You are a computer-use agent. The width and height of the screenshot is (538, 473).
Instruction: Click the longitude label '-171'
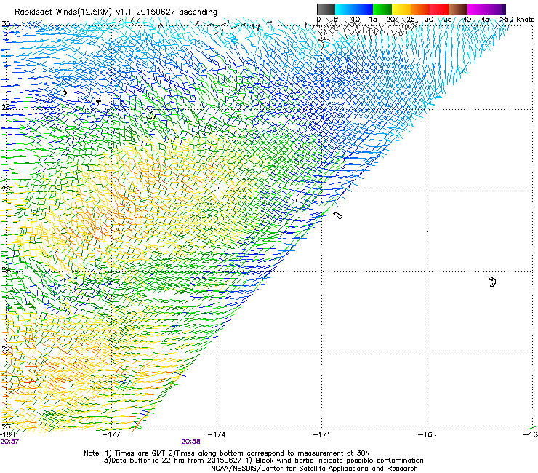(322, 434)
